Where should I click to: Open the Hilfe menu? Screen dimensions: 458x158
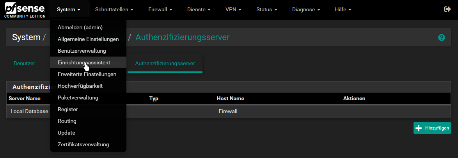tap(343, 10)
